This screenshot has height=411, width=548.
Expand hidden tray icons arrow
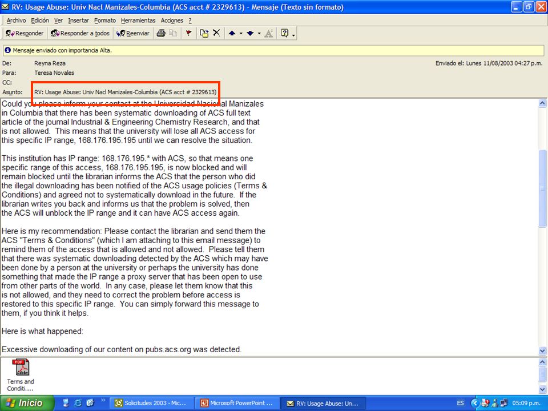(474, 403)
